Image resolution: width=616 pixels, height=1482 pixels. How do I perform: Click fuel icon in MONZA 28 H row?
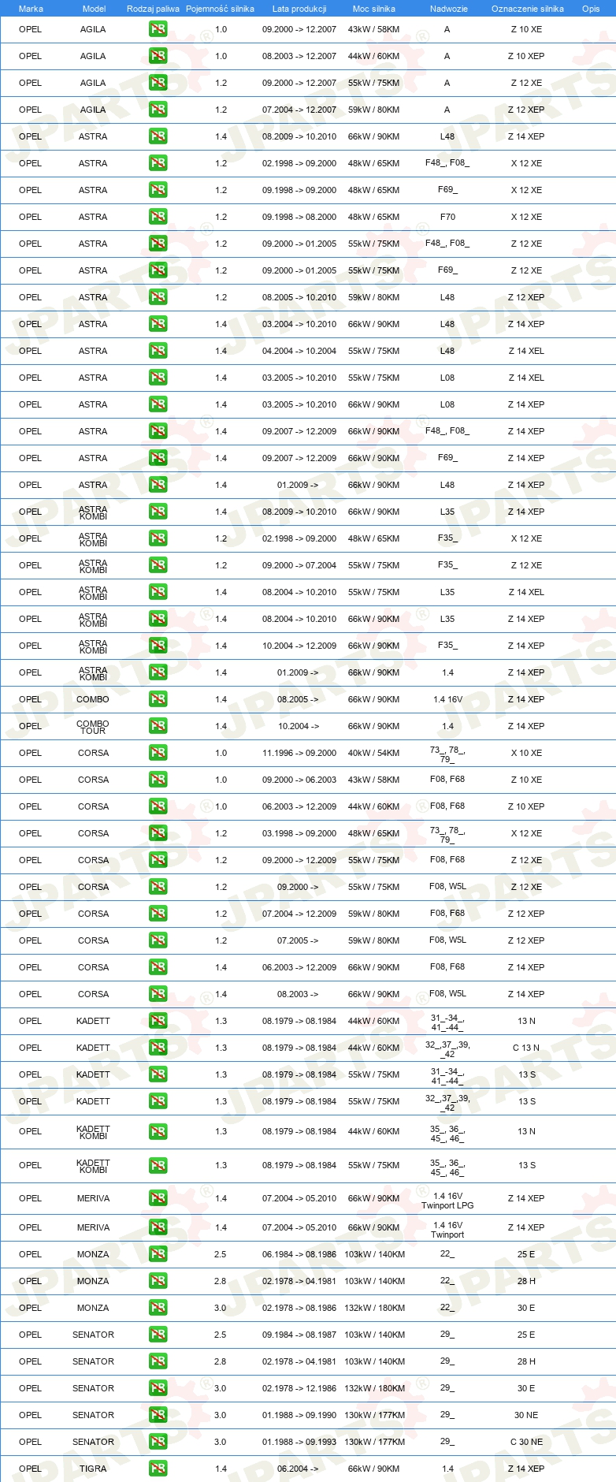click(158, 1281)
